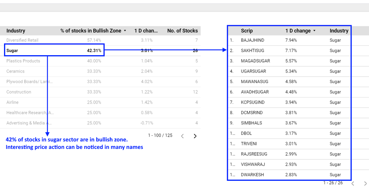Select the MAGADSUGAR scrip
This screenshot has width=369, height=190.
255,61
